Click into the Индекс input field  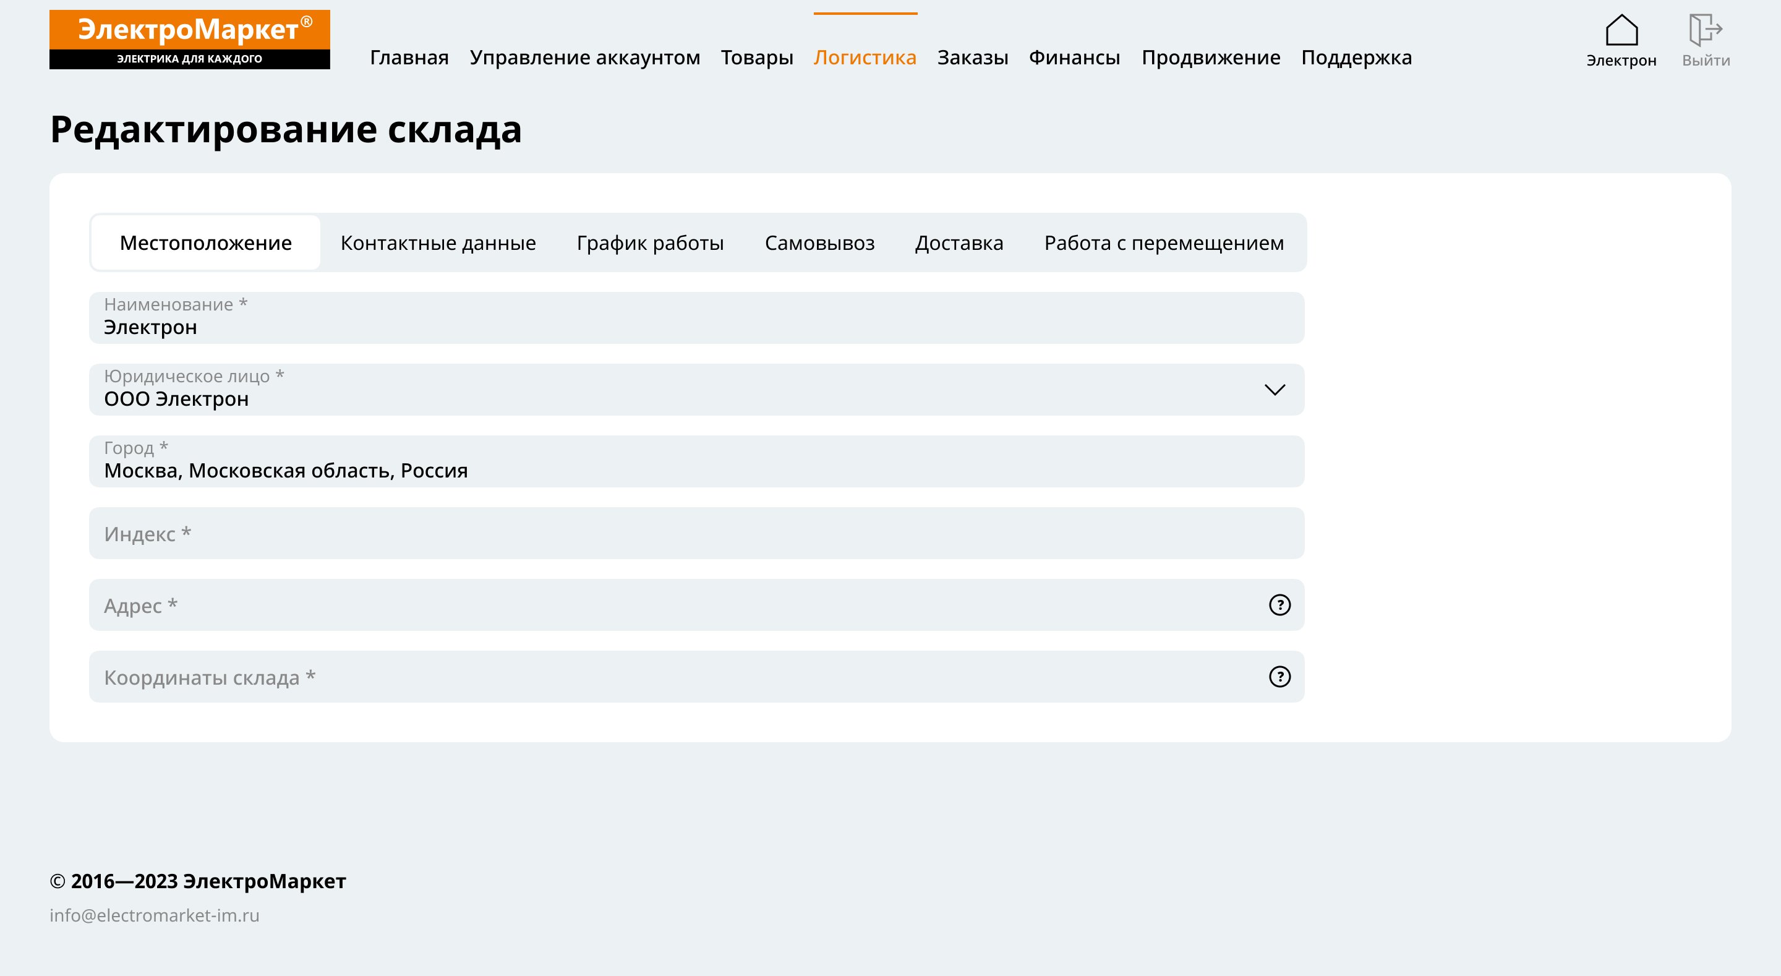tap(696, 533)
